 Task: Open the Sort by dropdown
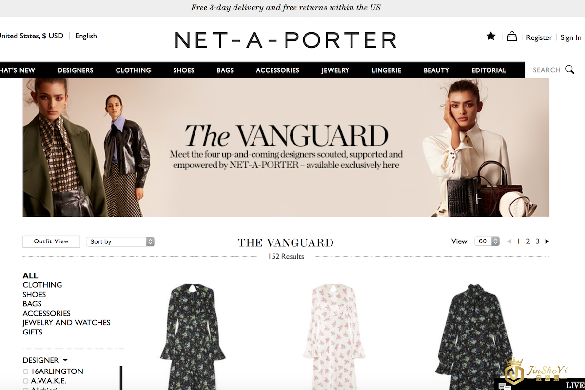120,241
